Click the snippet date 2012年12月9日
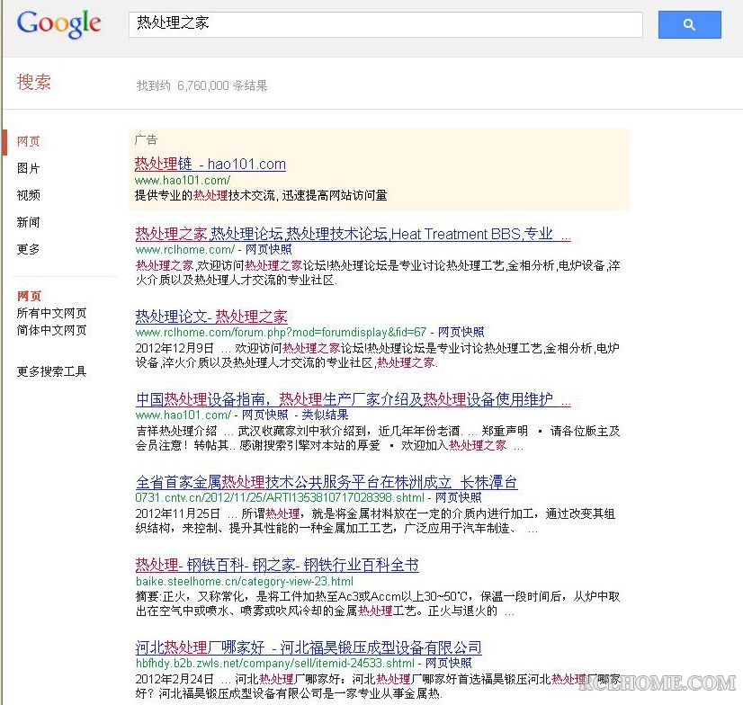Image resolution: width=743 pixels, height=705 pixels. click(175, 348)
